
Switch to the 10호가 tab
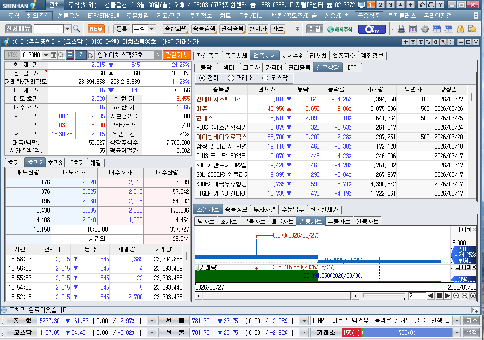(76, 163)
